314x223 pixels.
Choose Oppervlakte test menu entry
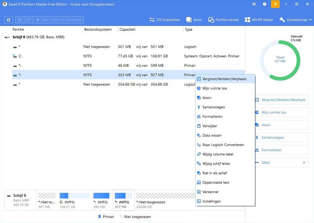(225, 183)
